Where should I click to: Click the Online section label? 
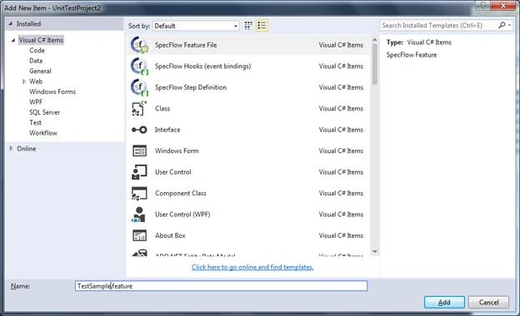[x=27, y=149]
